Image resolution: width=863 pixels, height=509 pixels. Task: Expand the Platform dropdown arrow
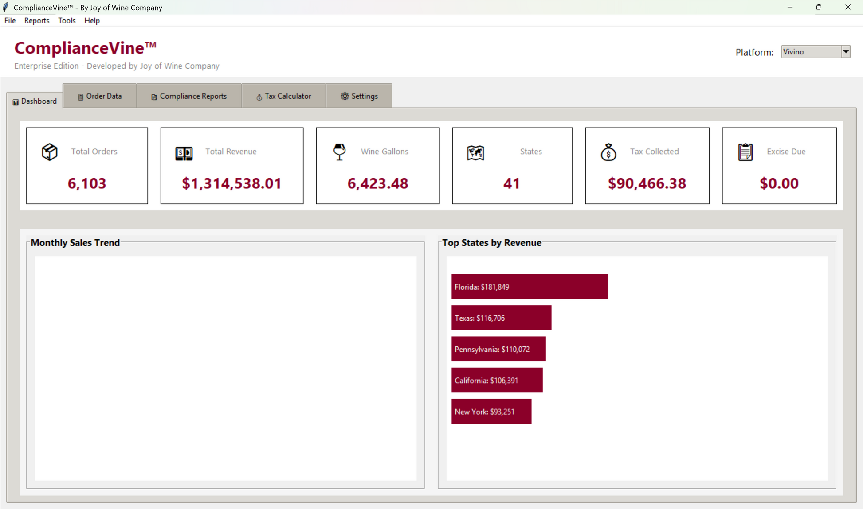846,52
